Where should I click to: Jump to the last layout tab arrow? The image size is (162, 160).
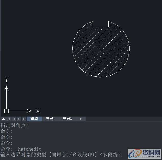[24, 119]
